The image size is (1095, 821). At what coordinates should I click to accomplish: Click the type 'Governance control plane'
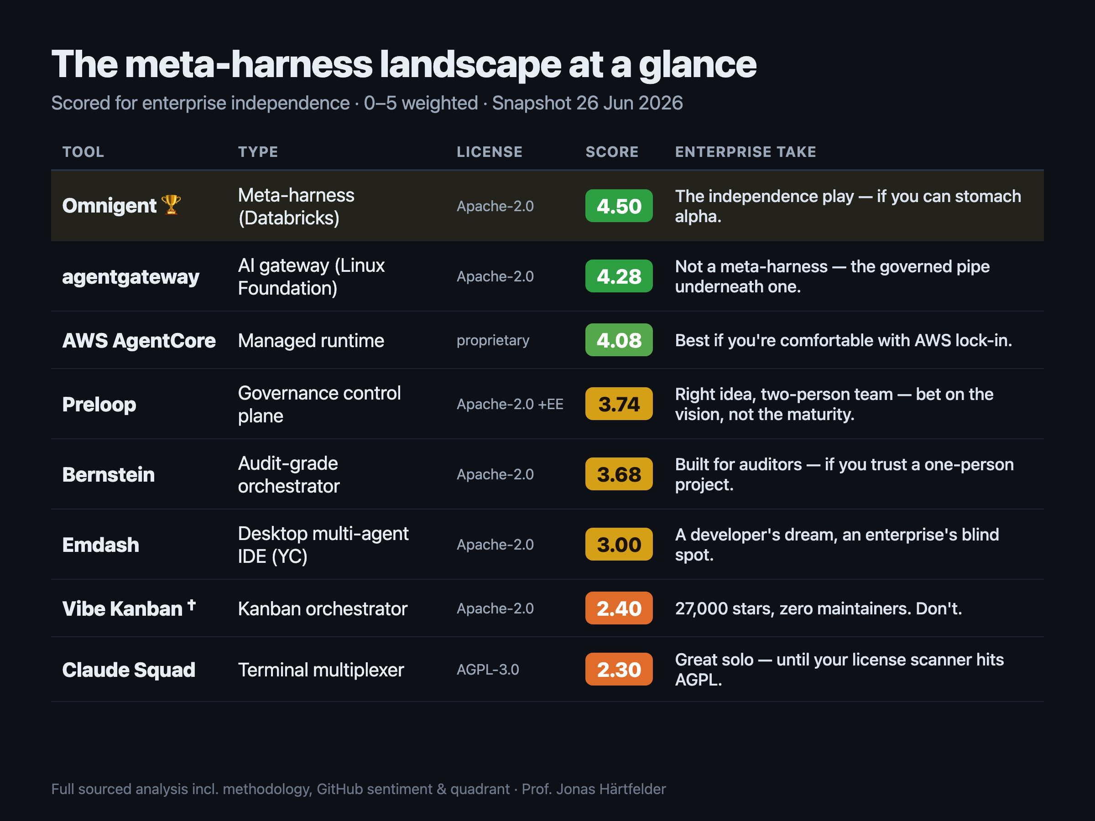[319, 404]
